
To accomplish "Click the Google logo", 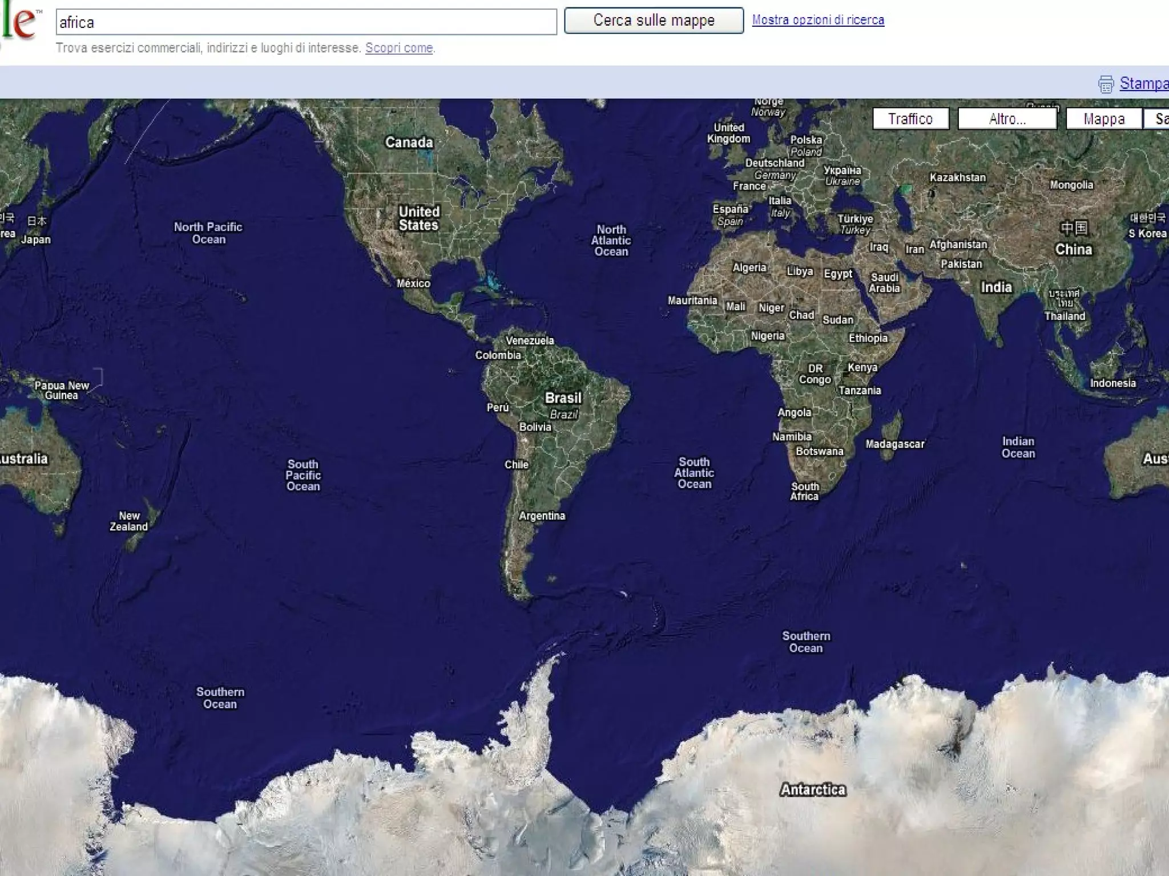I will point(18,23).
